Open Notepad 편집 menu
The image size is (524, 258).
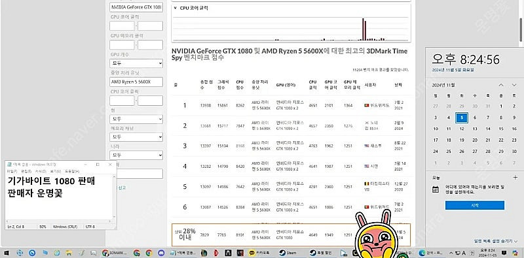click(26, 171)
